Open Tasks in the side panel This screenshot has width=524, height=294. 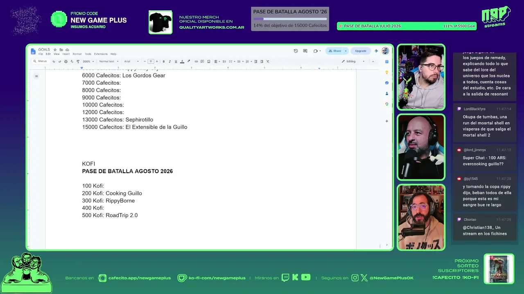click(x=387, y=83)
